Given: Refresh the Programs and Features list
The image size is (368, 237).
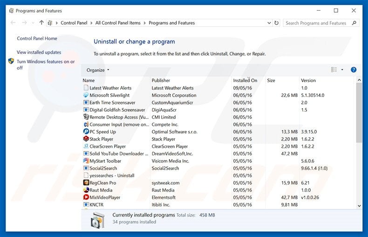Looking at the screenshot, I should coord(277,23).
